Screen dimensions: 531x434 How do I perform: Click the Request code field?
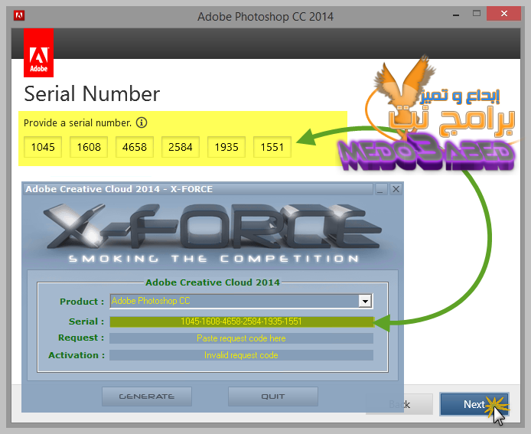[x=241, y=338]
